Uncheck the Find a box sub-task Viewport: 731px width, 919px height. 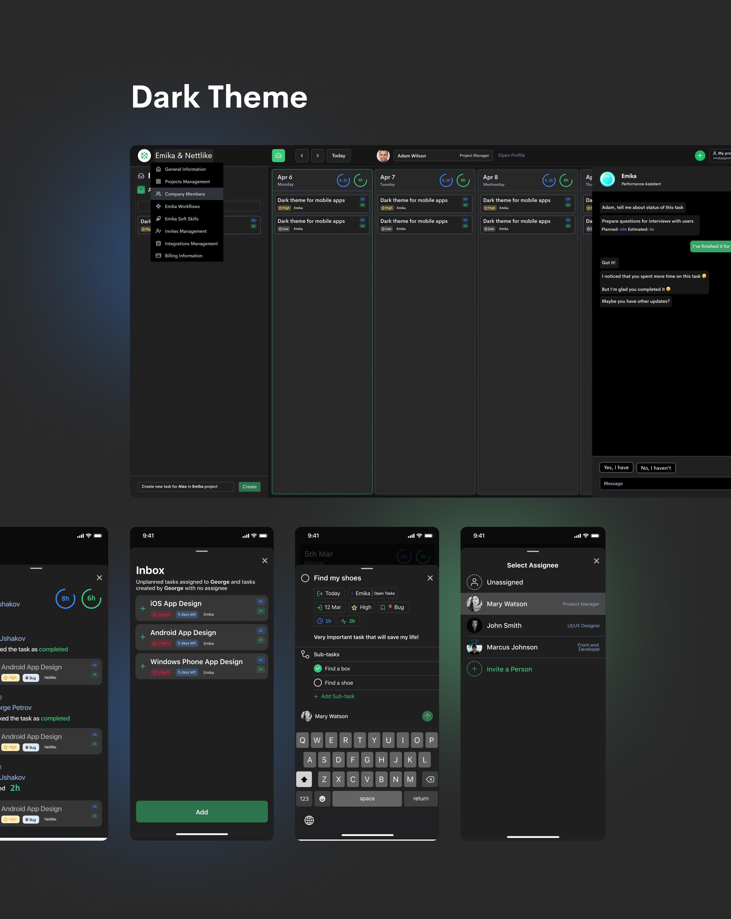(318, 668)
